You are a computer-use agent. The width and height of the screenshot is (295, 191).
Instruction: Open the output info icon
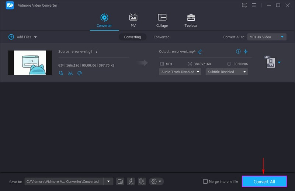point(238,51)
